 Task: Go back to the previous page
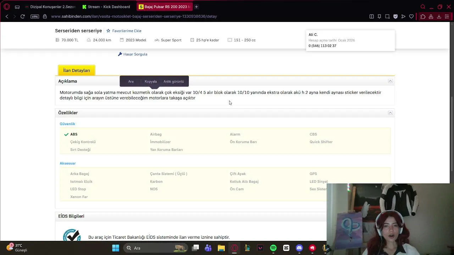7,16
